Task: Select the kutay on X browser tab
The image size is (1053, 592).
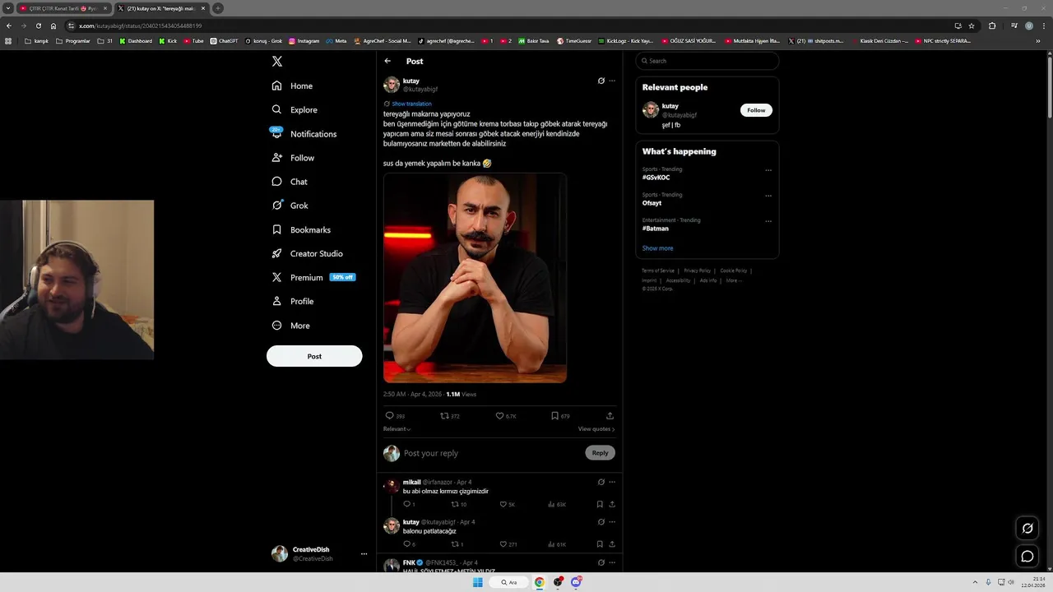Action: (161, 8)
